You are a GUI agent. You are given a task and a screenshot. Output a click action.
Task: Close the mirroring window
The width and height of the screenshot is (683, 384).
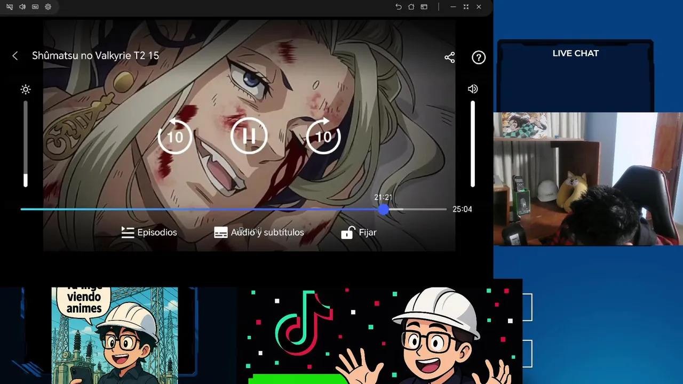tap(479, 7)
